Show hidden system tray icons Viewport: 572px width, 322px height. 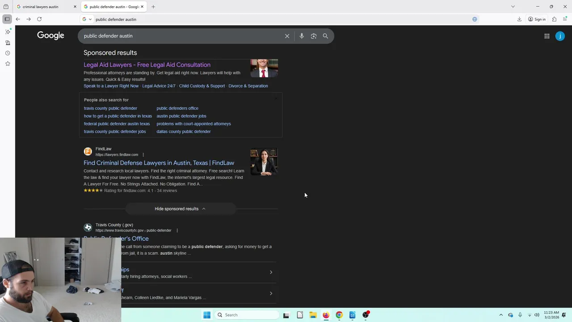pos(501,315)
